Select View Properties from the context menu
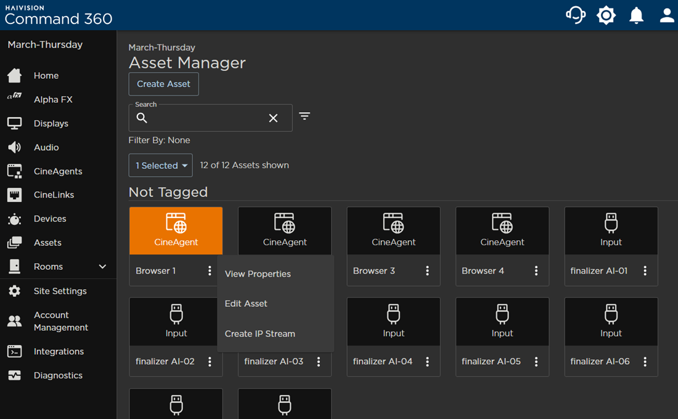This screenshot has height=419, width=678. click(258, 274)
